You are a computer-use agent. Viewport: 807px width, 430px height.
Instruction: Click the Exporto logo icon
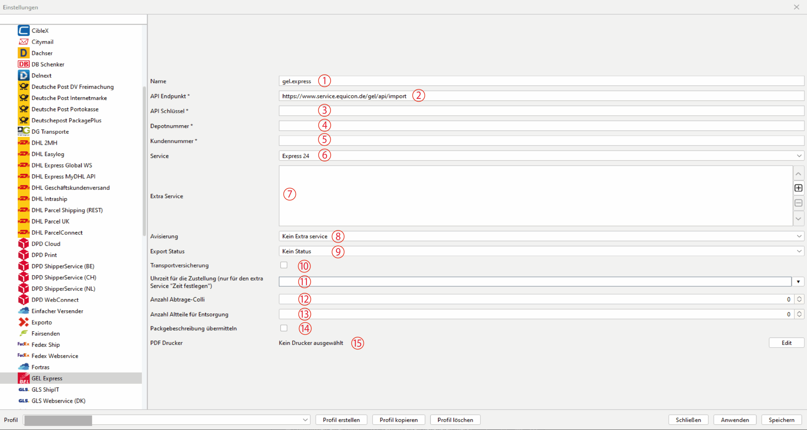coord(24,322)
